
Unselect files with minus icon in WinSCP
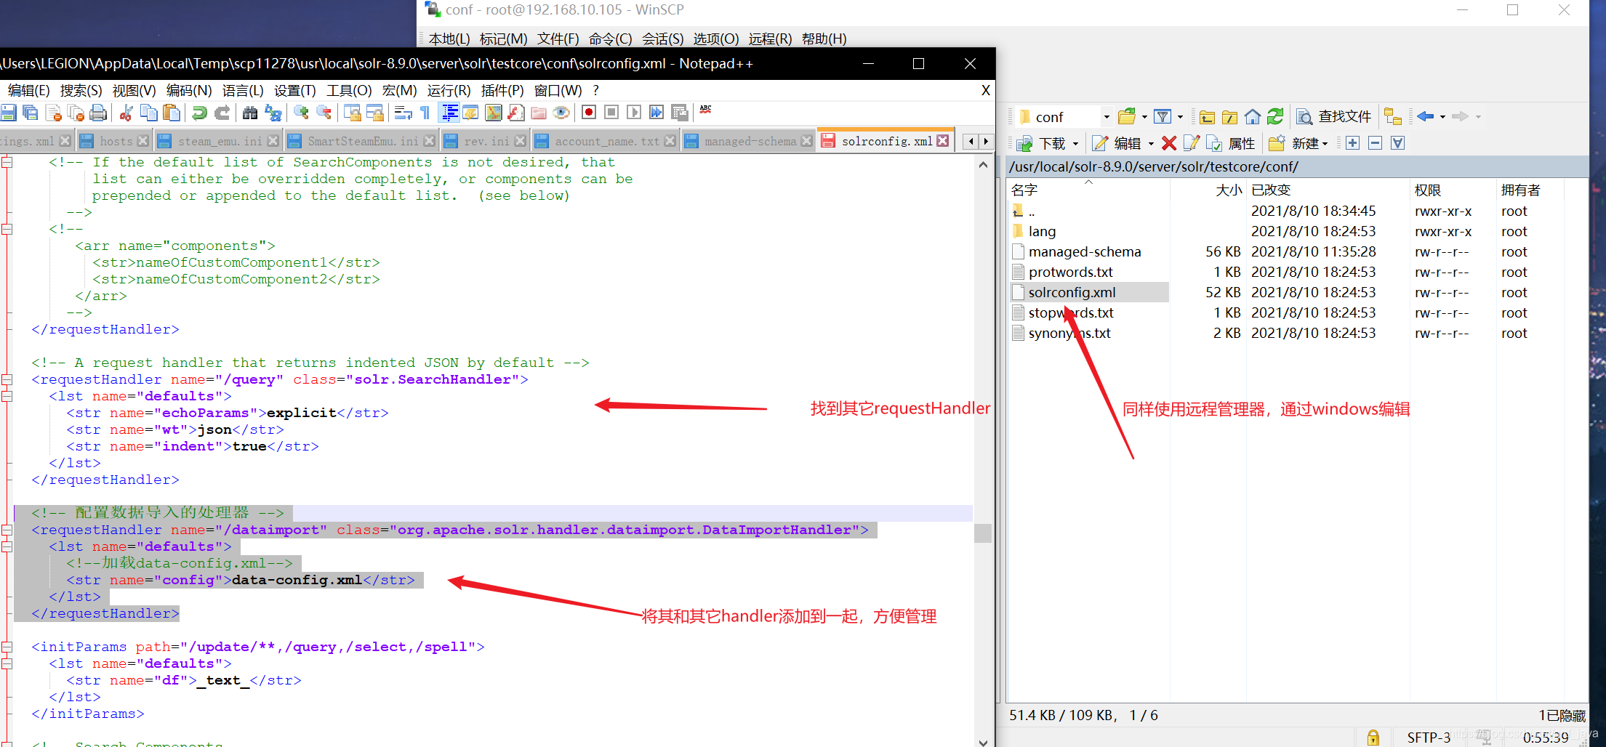coord(1375,143)
